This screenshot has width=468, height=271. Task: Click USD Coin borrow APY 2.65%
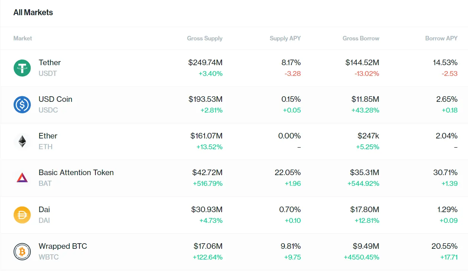447,99
